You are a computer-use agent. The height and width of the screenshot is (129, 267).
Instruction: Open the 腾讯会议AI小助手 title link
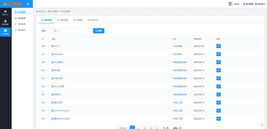pos(62,119)
